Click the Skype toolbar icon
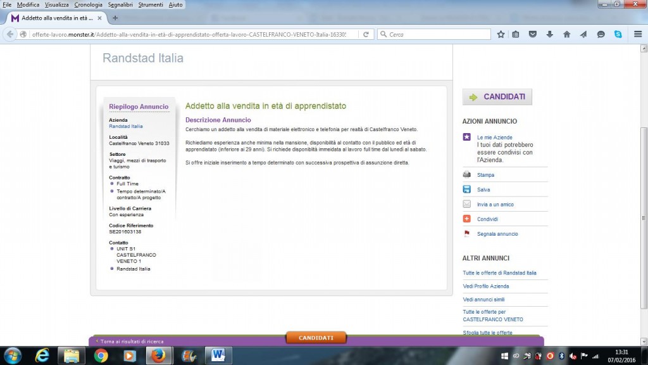This screenshot has height=365, width=648. point(618,34)
